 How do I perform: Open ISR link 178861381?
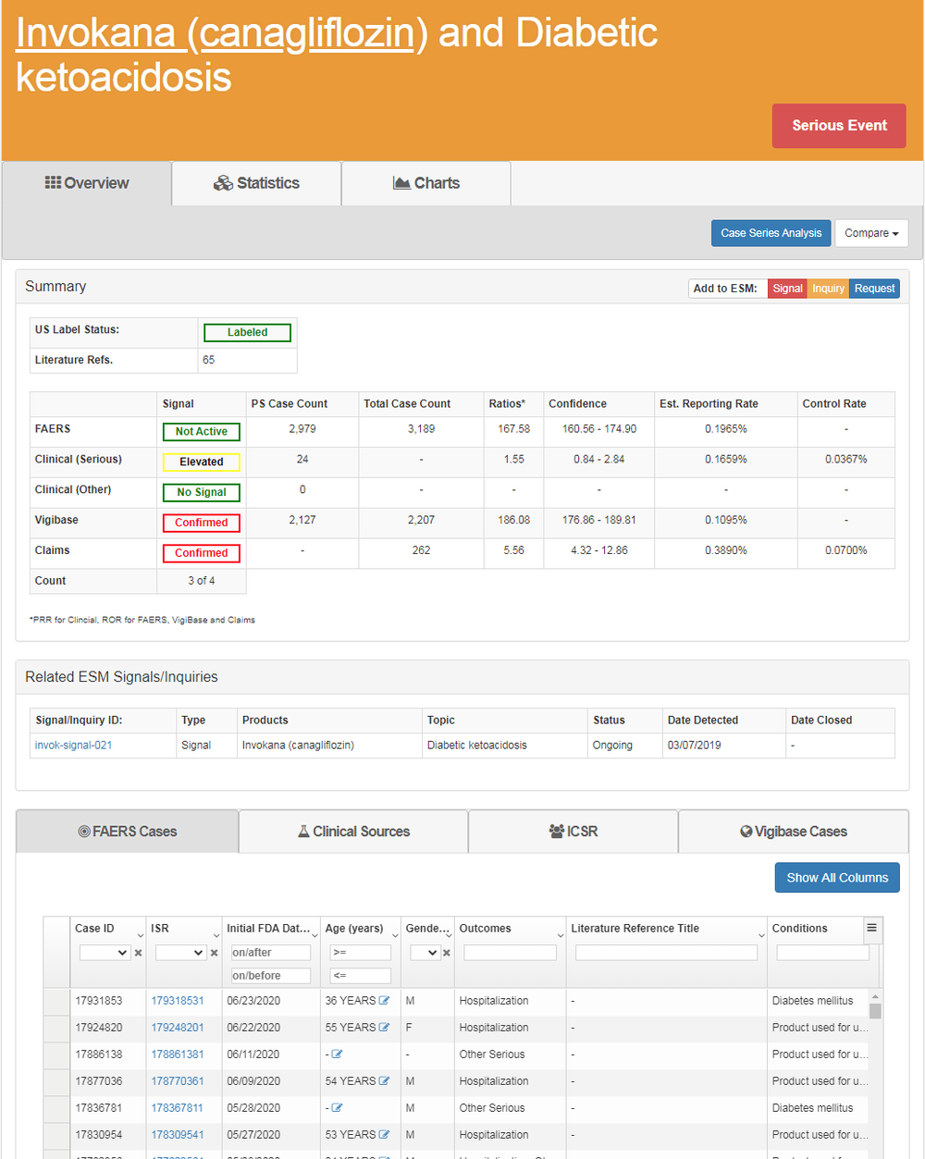pyautogui.click(x=178, y=1054)
